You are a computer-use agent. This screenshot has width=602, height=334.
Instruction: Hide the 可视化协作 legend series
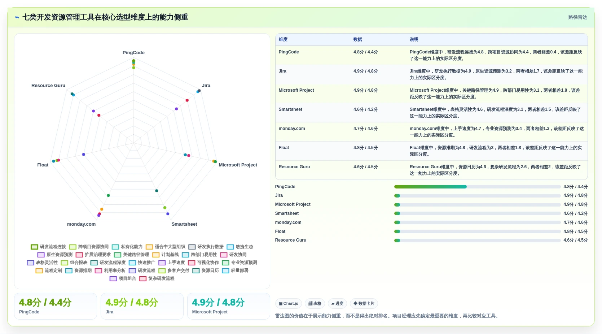pos(203,263)
